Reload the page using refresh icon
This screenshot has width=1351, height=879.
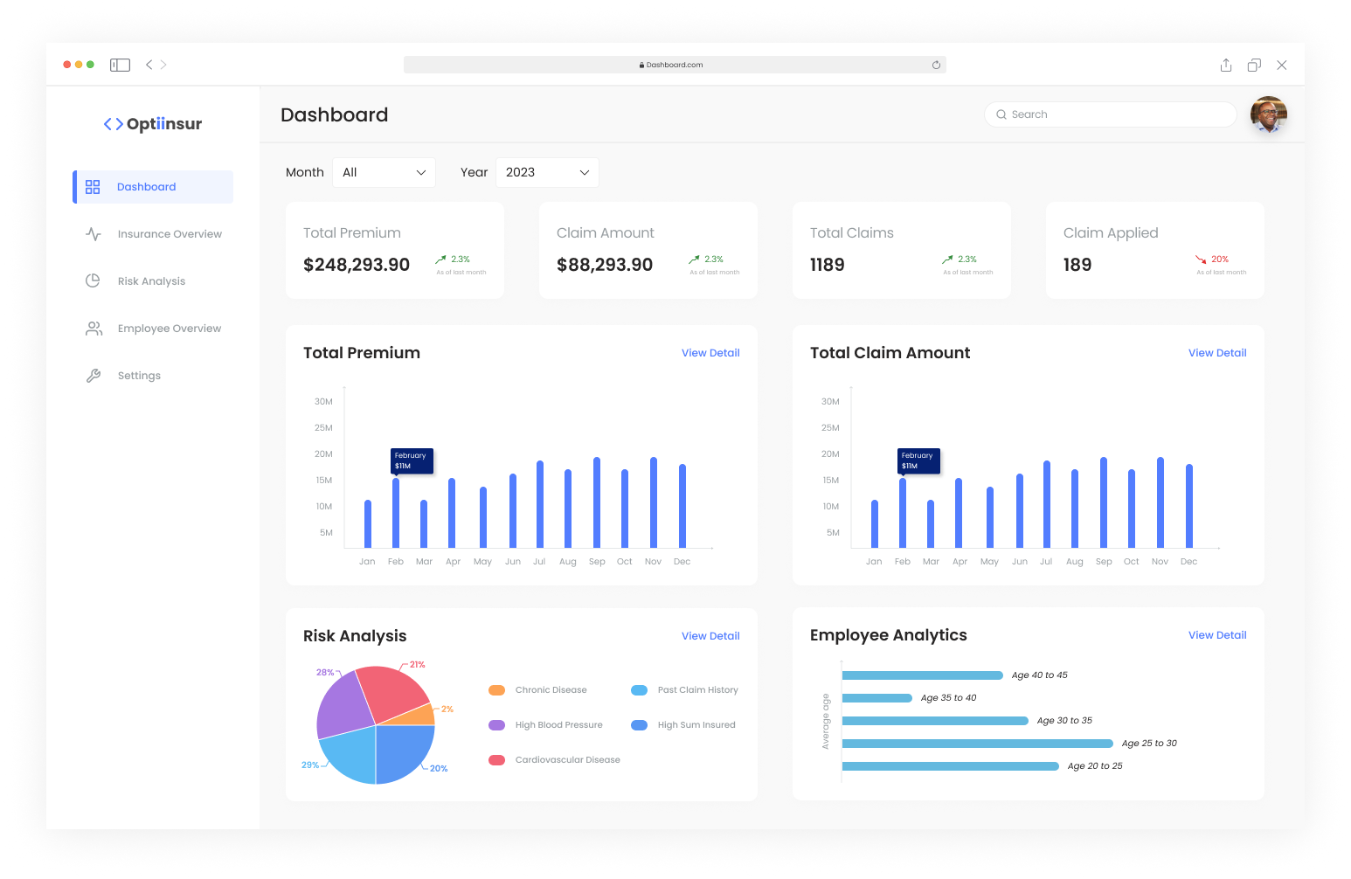[936, 65]
